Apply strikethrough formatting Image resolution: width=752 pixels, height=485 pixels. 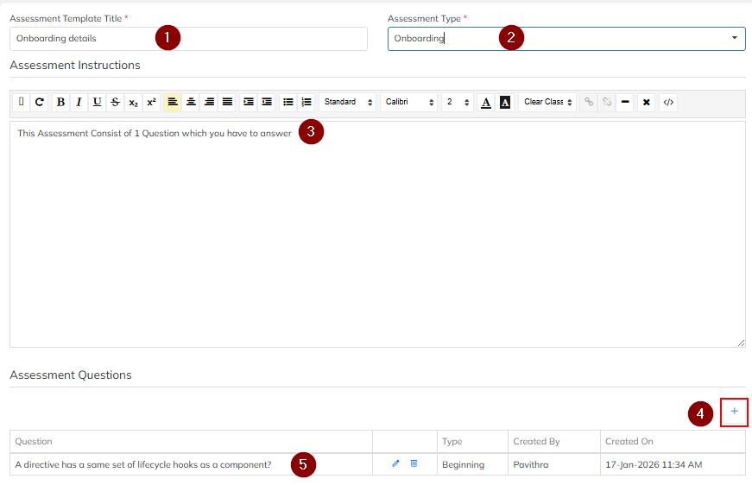click(115, 102)
